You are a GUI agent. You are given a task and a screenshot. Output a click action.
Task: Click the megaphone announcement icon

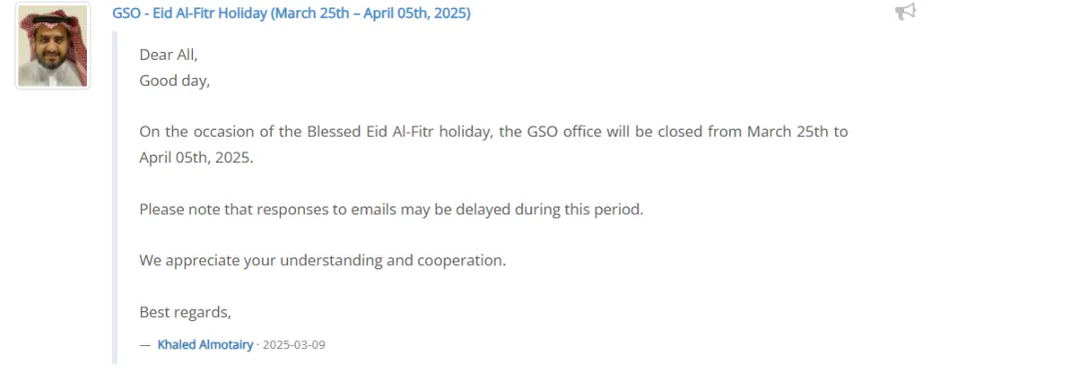[905, 12]
